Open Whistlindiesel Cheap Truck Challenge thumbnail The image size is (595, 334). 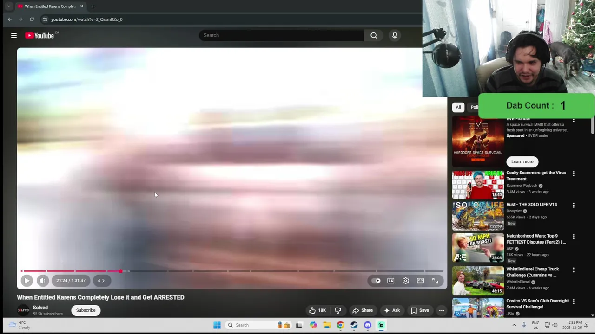pos(478,281)
